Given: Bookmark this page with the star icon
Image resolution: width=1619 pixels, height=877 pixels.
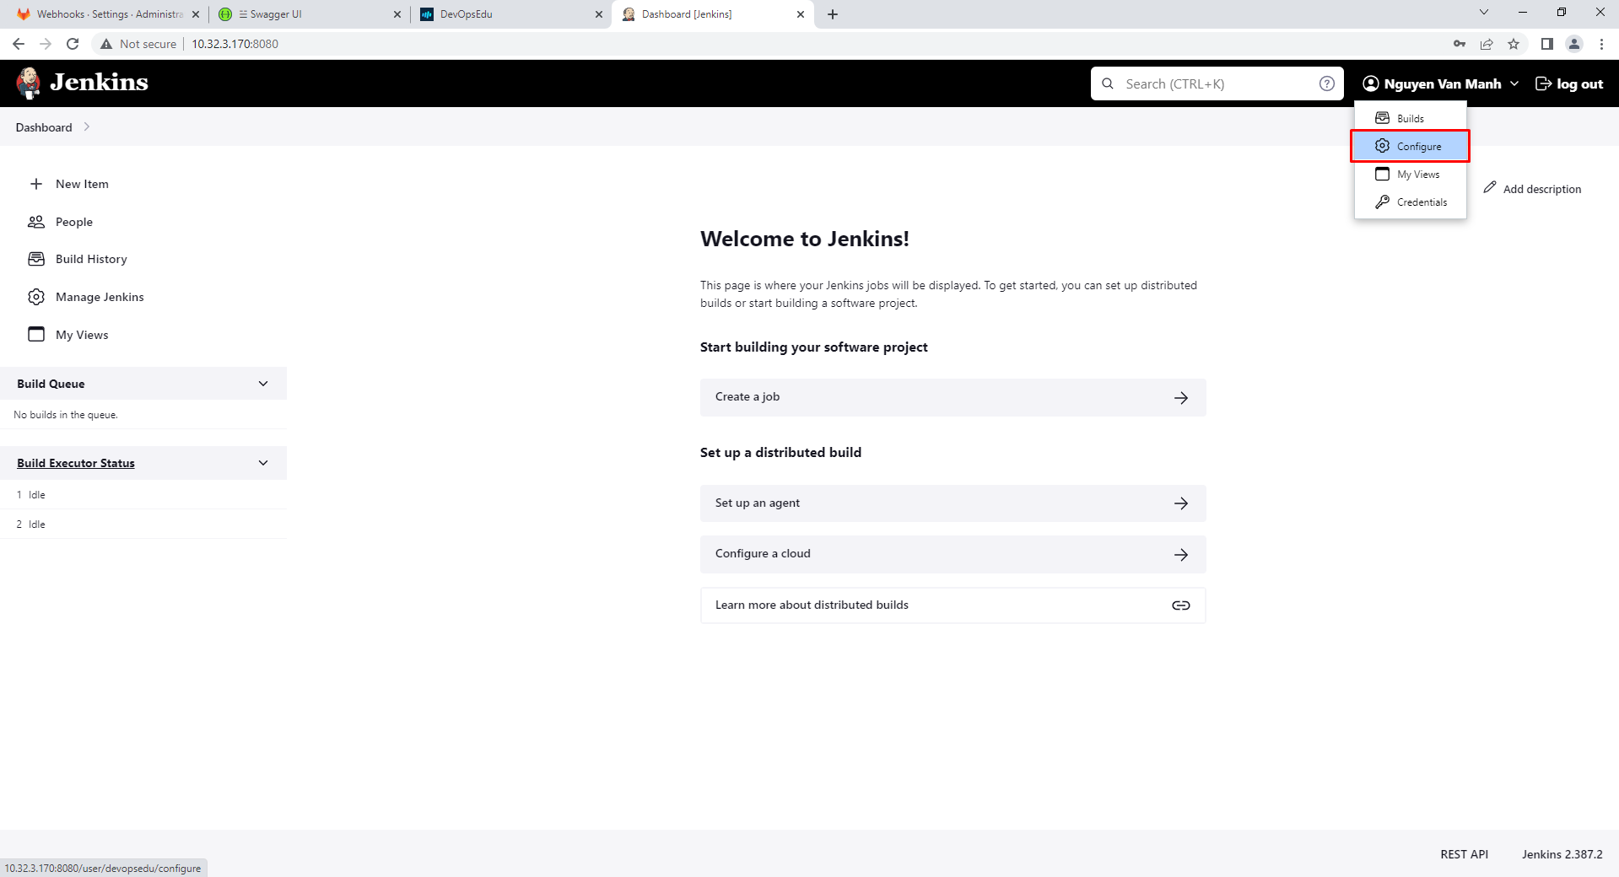Looking at the screenshot, I should click(1514, 44).
